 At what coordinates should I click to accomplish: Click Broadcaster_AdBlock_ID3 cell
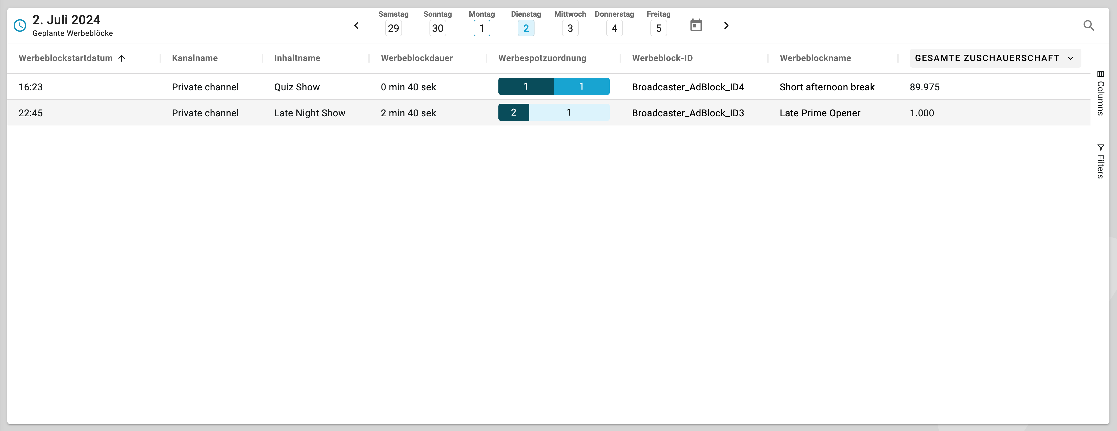(x=688, y=113)
